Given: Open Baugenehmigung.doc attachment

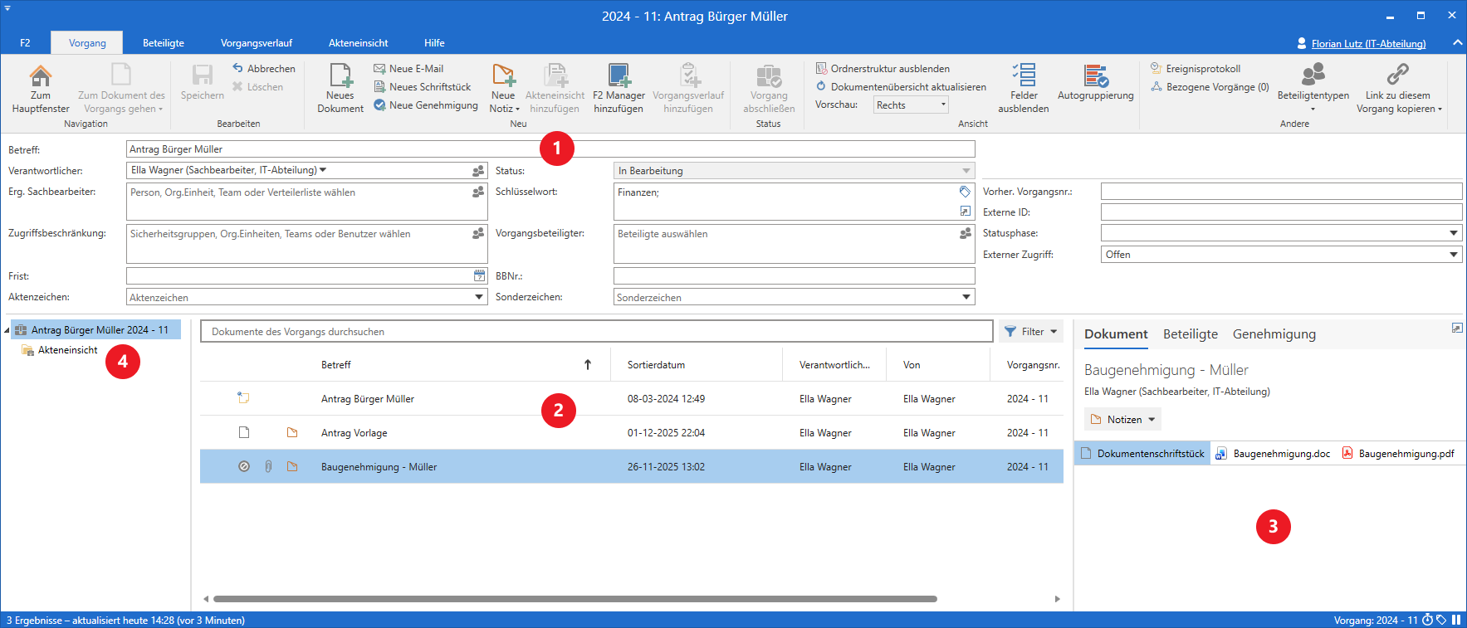Looking at the screenshot, I should [x=1274, y=454].
